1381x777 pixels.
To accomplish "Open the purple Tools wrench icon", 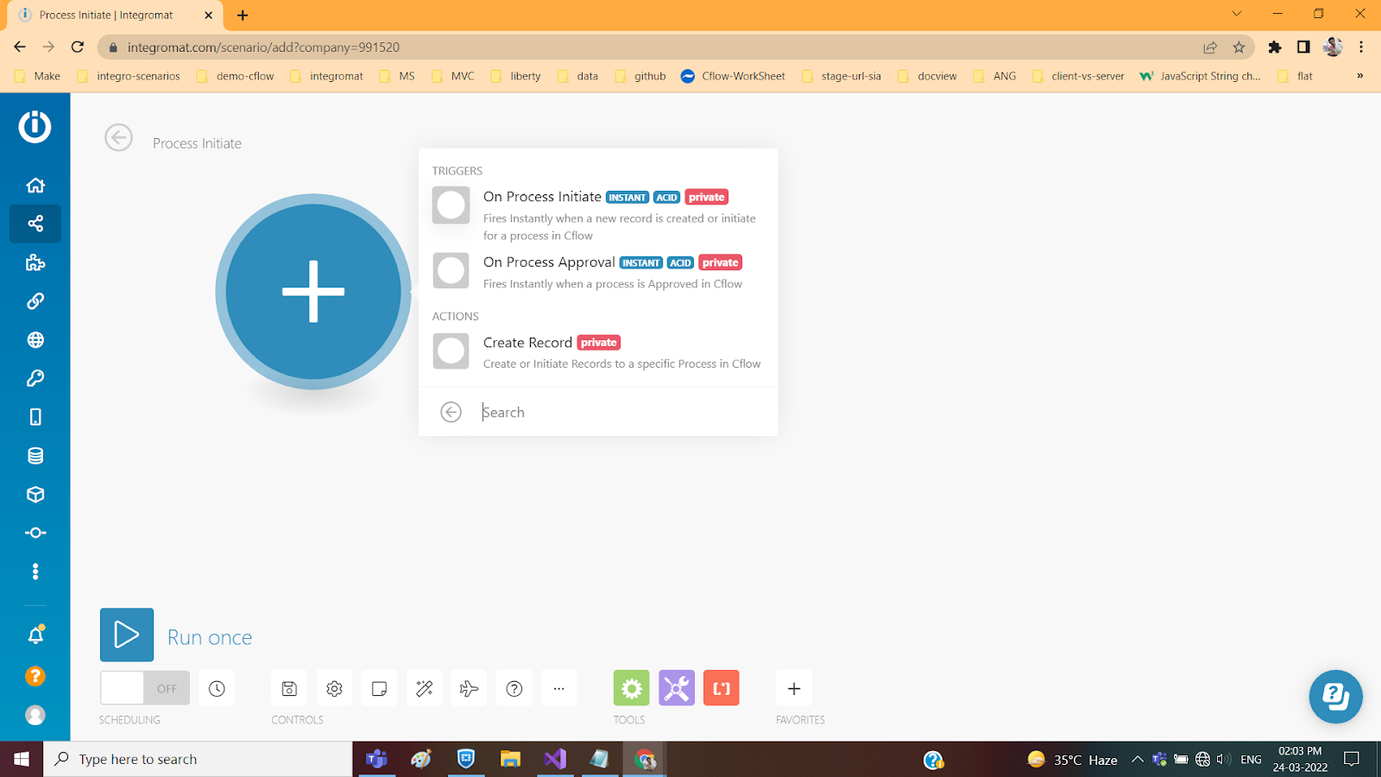I will (677, 688).
